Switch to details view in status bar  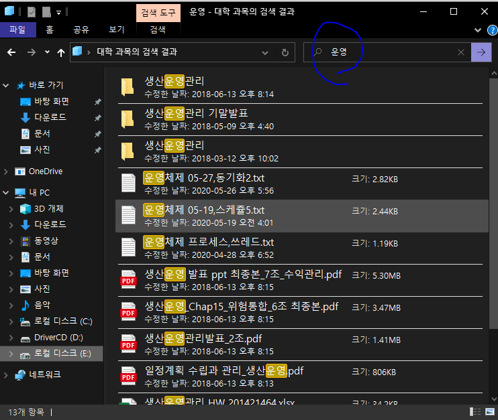click(475, 412)
